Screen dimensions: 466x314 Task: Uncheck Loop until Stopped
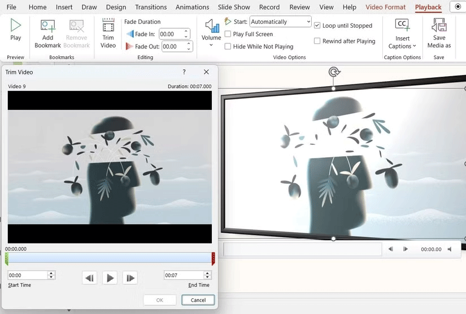coord(317,26)
